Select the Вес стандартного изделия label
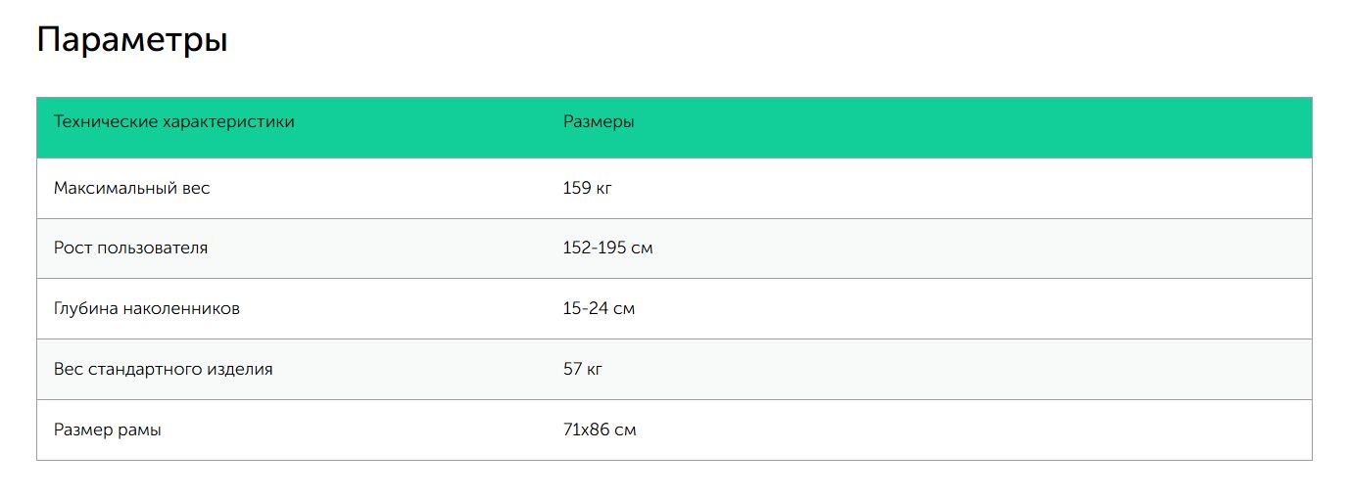1349x497 pixels. click(164, 370)
